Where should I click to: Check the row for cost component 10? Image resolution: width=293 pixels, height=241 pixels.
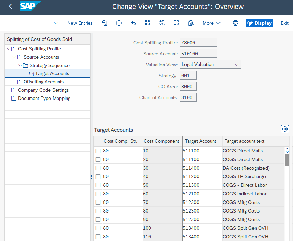tap(99, 151)
